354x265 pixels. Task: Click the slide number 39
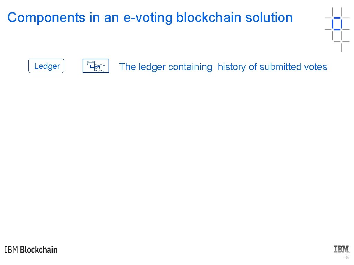pyautogui.click(x=347, y=257)
